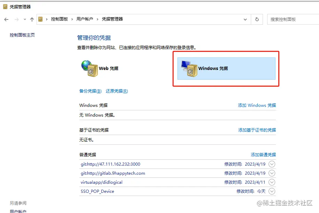Expand chevron after 用户帐户 breadcrumb
319x213 pixels.
(x=97, y=19)
